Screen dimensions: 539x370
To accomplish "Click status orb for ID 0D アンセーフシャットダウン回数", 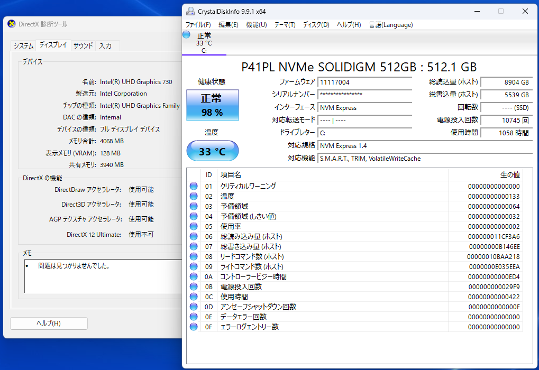I will pos(194,307).
